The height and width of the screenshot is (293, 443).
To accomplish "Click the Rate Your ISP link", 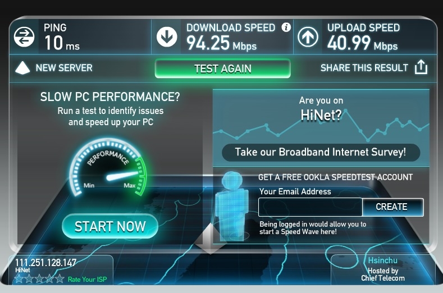I will (x=87, y=280).
